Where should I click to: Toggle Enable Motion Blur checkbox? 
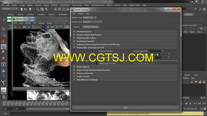coord(97,51)
